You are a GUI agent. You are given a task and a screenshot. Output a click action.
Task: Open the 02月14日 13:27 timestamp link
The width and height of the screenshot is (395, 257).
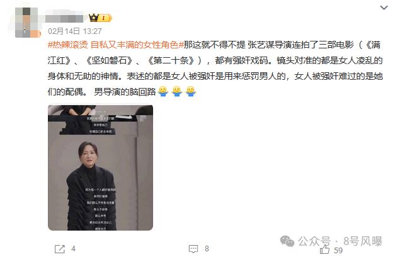[x=75, y=31]
